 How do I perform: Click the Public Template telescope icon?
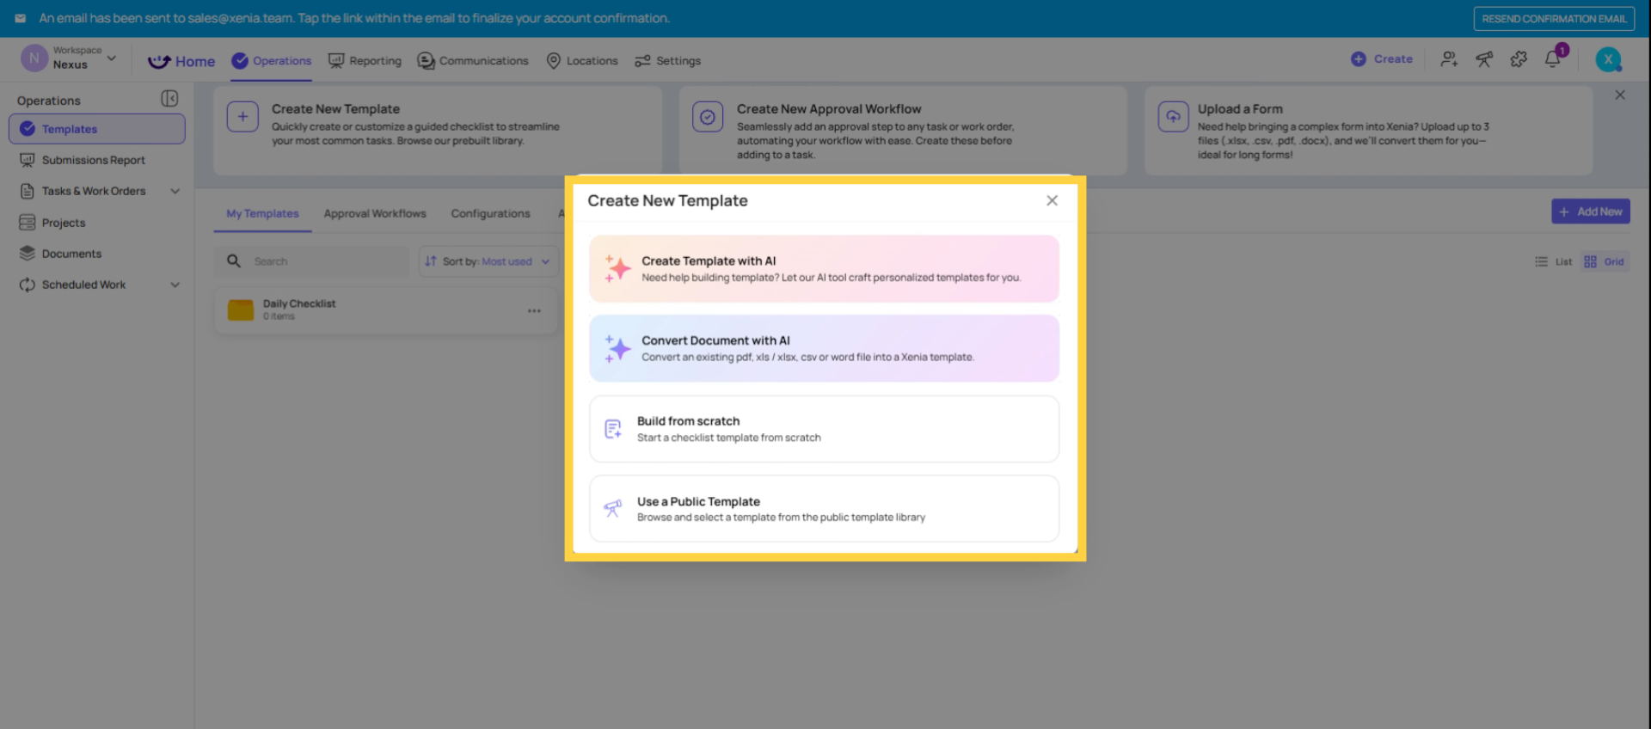click(612, 509)
